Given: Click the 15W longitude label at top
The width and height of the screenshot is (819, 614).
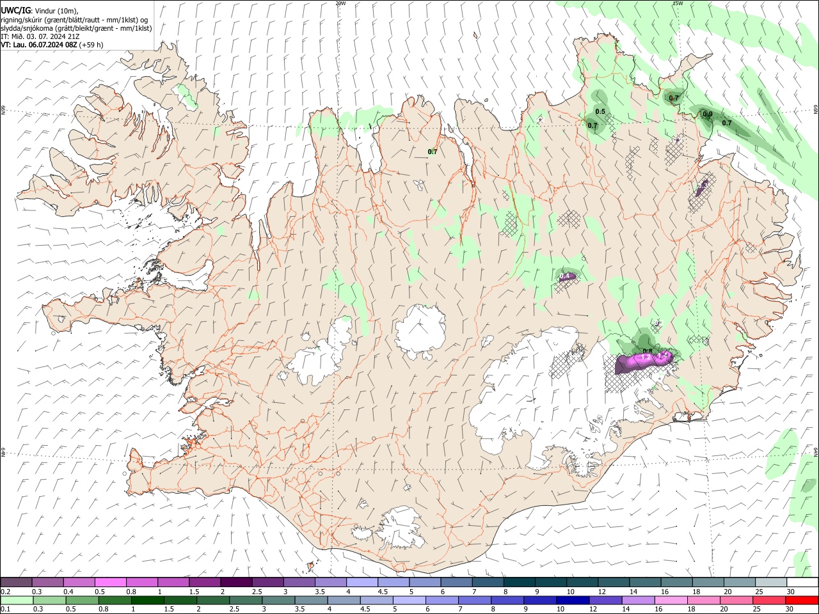Looking at the screenshot, I should tap(678, 3).
